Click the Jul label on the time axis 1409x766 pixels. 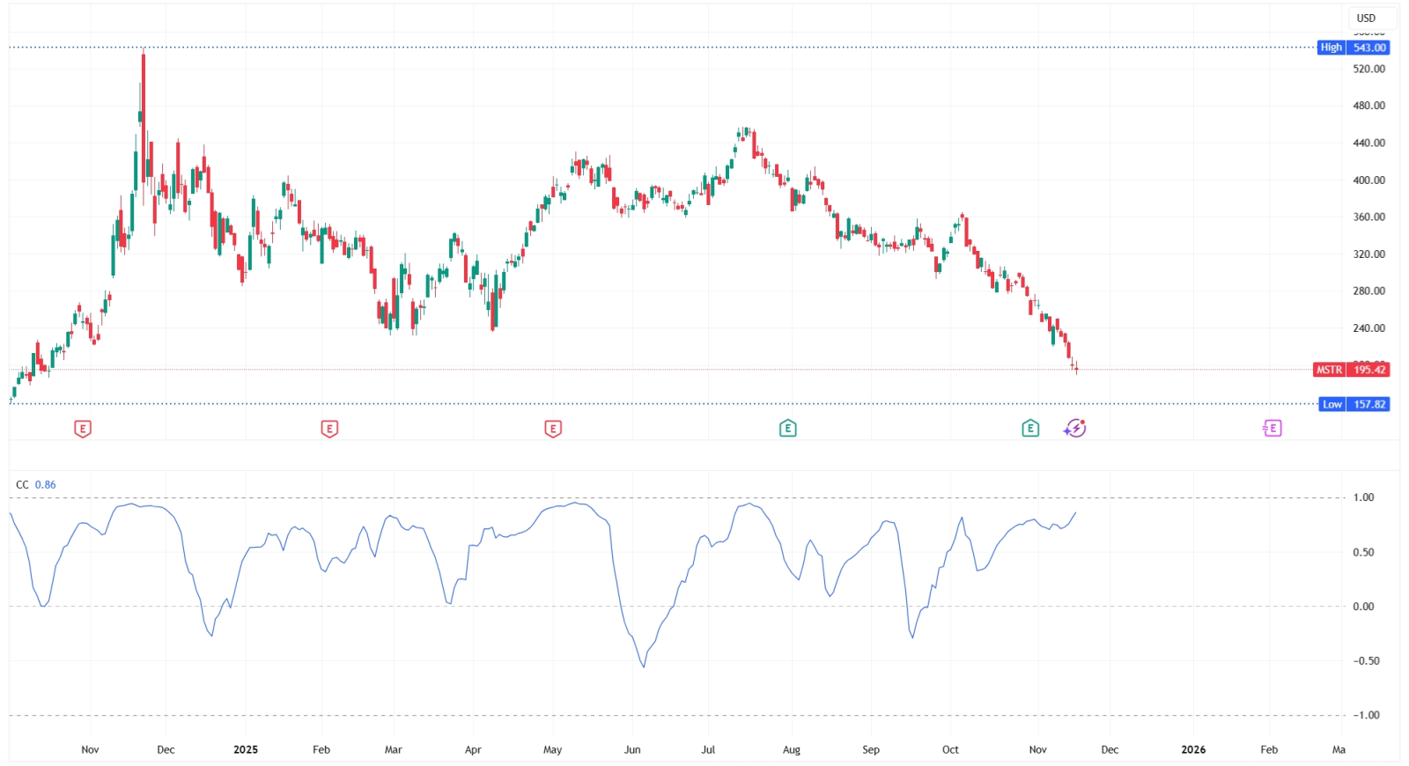(708, 750)
